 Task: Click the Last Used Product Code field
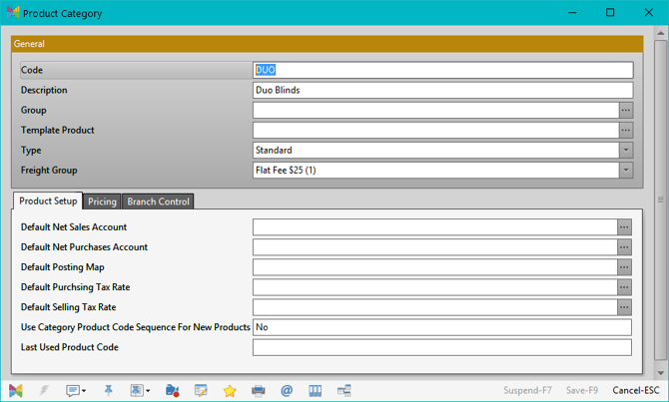442,347
